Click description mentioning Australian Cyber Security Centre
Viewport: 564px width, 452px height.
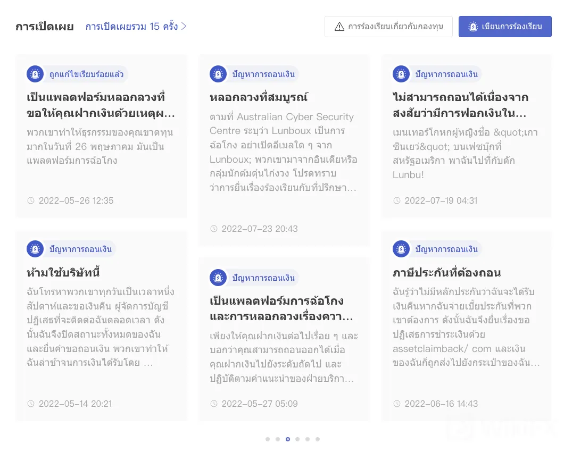point(284,152)
